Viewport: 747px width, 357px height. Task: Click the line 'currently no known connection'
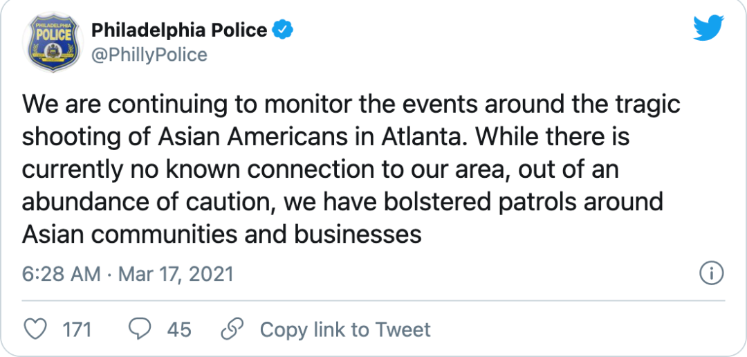point(320,170)
